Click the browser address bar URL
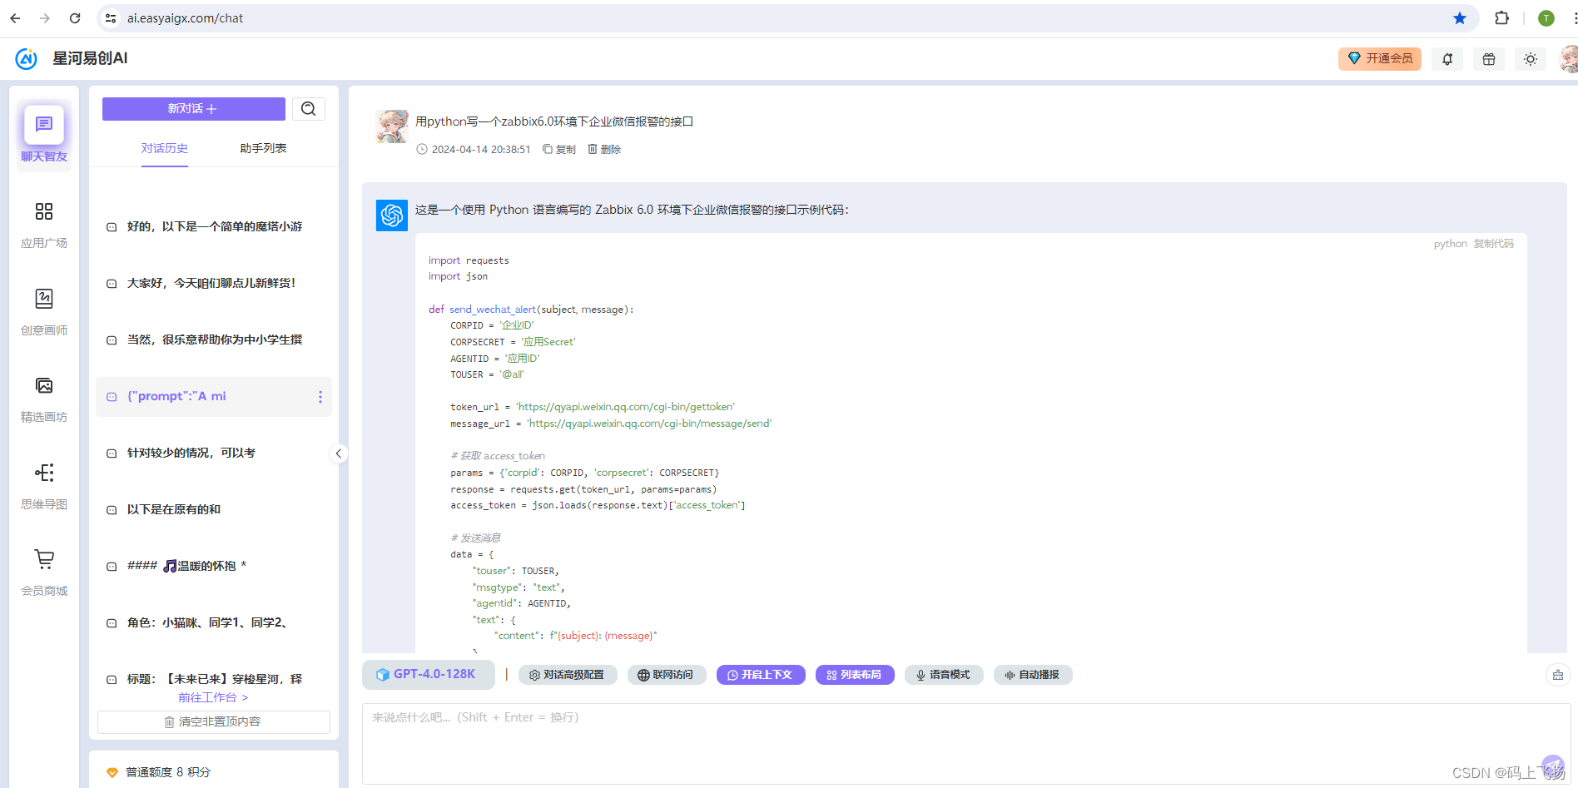 (x=185, y=18)
